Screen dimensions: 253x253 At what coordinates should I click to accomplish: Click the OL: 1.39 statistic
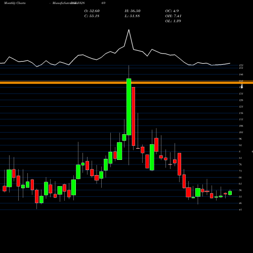173,21
